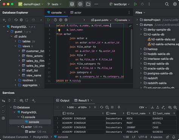Export result data download icon
179x140 pixels.
[x=152, y=107]
